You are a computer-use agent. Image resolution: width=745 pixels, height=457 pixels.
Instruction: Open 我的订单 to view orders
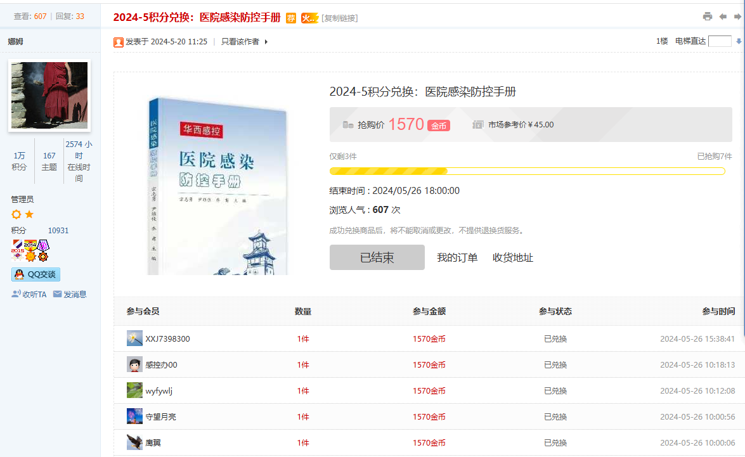pyautogui.click(x=457, y=257)
